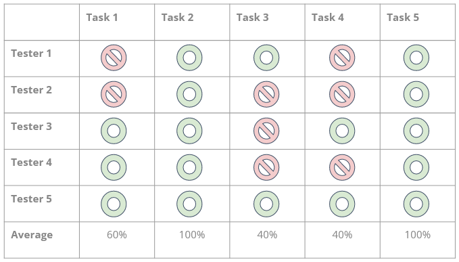Select Tester 3's green circle for Task 4

pyautogui.click(x=342, y=131)
